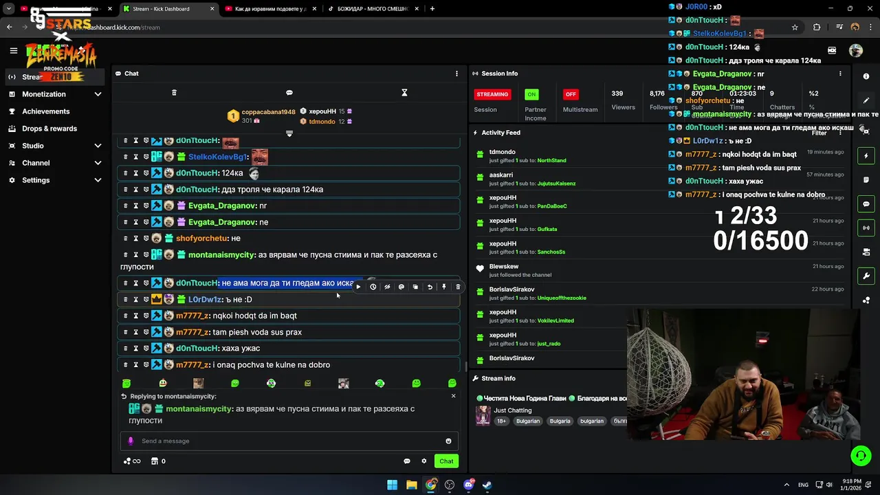The width and height of the screenshot is (880, 495).
Task: Select the hourglass tab in Chat
Action: [404, 93]
